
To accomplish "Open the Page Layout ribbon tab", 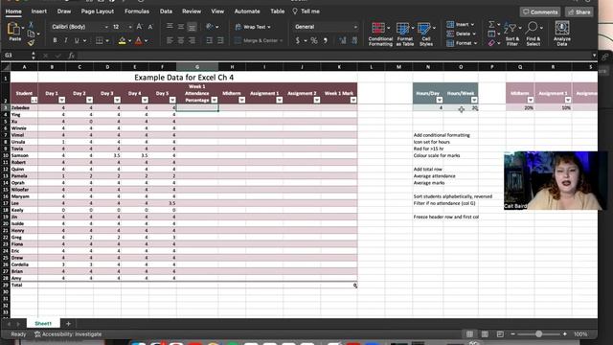I will pyautogui.click(x=98, y=11).
